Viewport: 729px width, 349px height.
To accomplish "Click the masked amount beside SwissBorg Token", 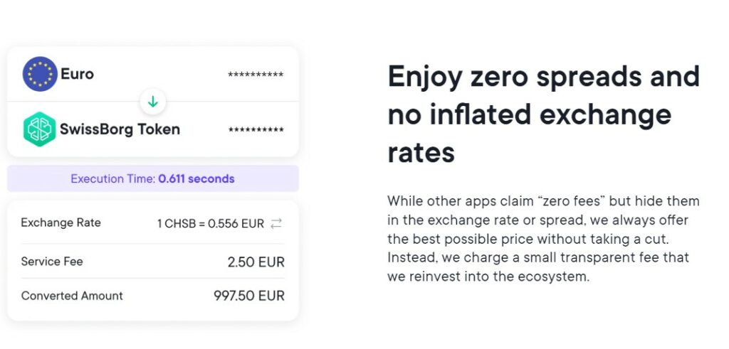I will [x=256, y=130].
